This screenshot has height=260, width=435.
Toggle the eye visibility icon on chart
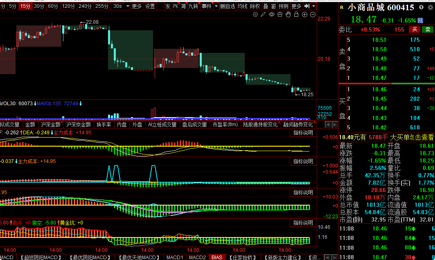click(272, 14)
